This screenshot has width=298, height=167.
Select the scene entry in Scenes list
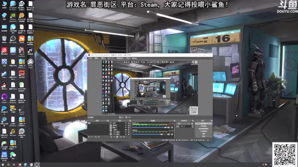pos(98,123)
